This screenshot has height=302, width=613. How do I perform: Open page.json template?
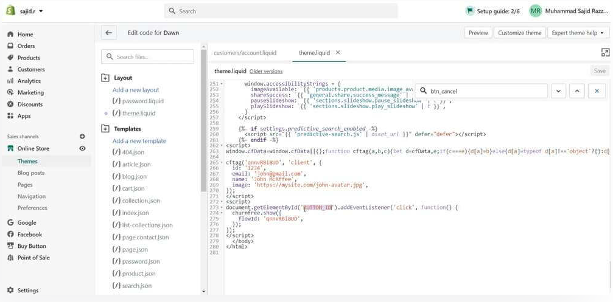pyautogui.click(x=135, y=249)
